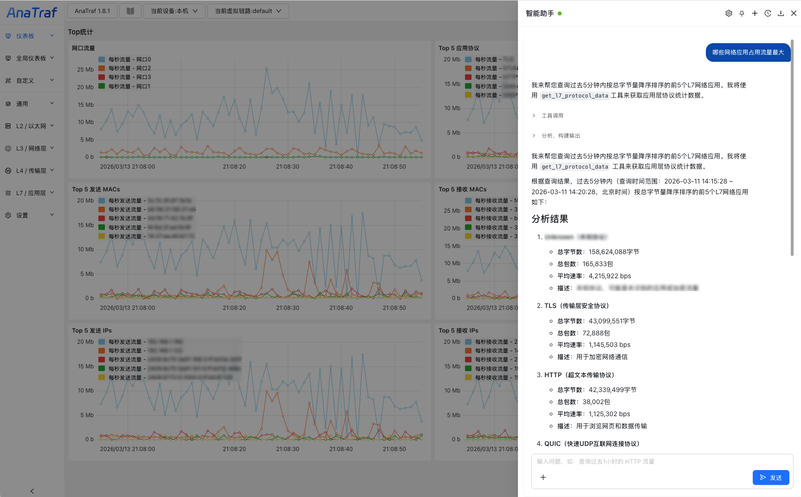The image size is (801, 497).
Task: Click the 2. TLS (传输层安全协议) entry
Action: tap(573, 306)
